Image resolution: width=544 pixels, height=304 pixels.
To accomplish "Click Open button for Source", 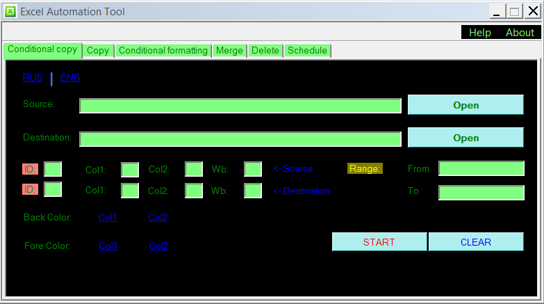I will pos(465,105).
